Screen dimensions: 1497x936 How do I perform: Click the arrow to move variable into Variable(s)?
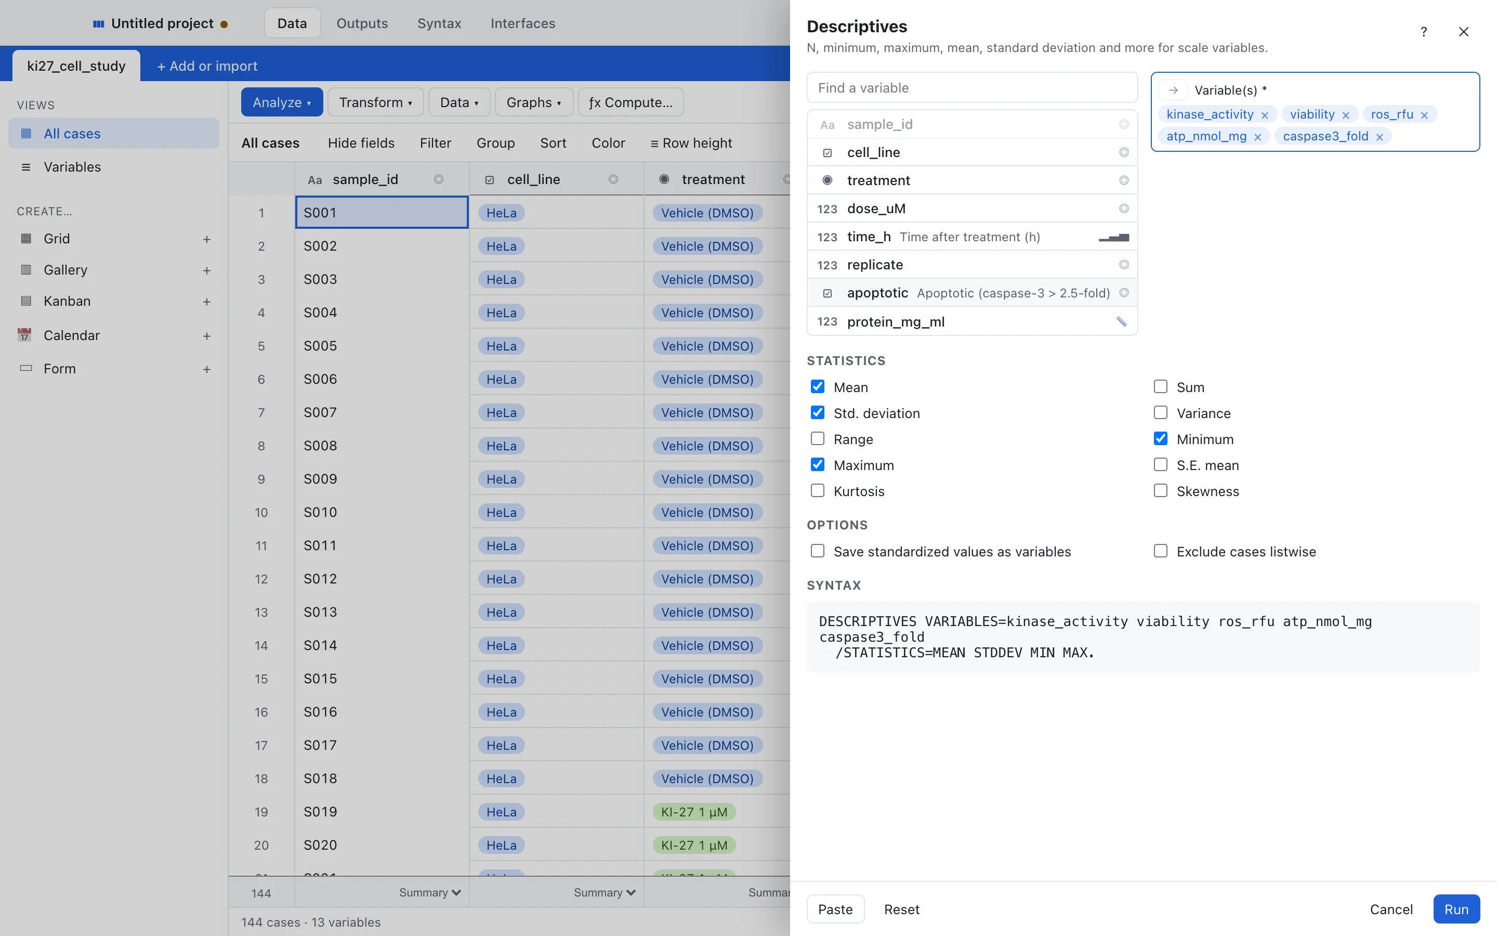[x=1173, y=90]
